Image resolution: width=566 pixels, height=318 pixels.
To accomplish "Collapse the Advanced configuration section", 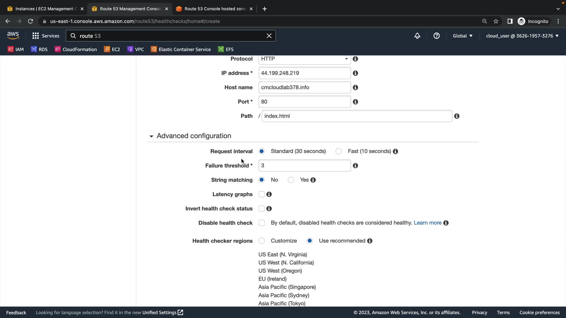I will pos(151,136).
